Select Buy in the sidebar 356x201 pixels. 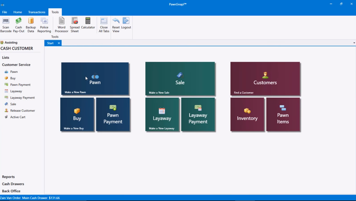point(13,78)
